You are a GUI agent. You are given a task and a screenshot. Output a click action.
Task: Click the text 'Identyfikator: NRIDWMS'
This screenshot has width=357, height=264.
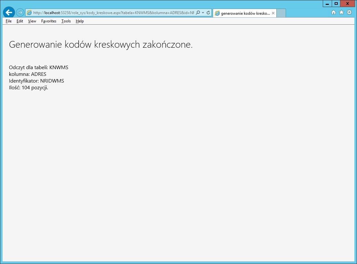tap(36, 81)
